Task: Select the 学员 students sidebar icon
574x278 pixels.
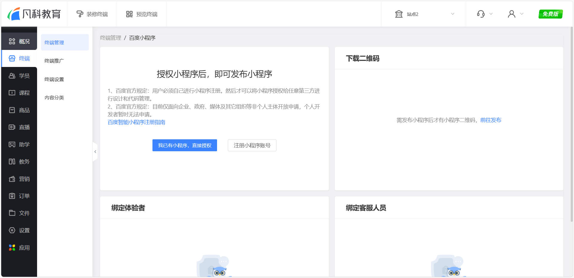Action: point(12,76)
